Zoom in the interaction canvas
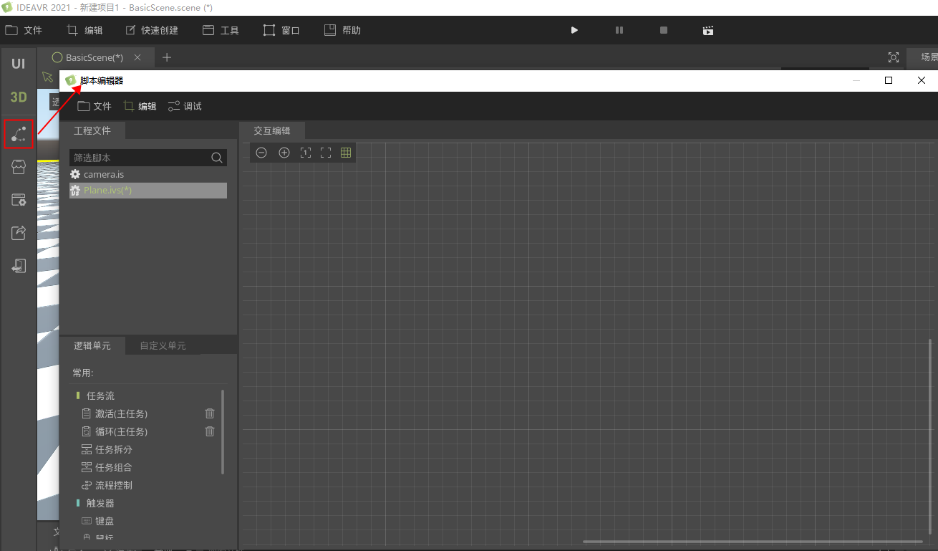The height and width of the screenshot is (551, 938). coord(284,153)
